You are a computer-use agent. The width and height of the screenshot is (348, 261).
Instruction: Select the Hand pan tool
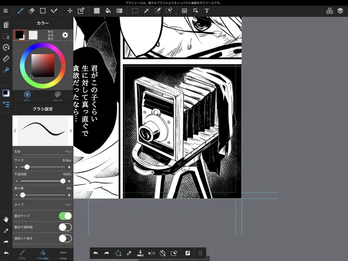tap(6, 220)
